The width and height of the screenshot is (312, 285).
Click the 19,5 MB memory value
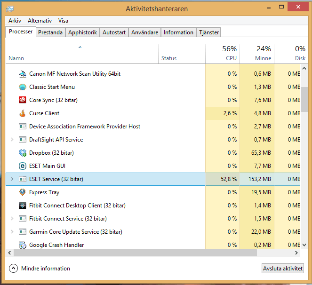point(261,192)
